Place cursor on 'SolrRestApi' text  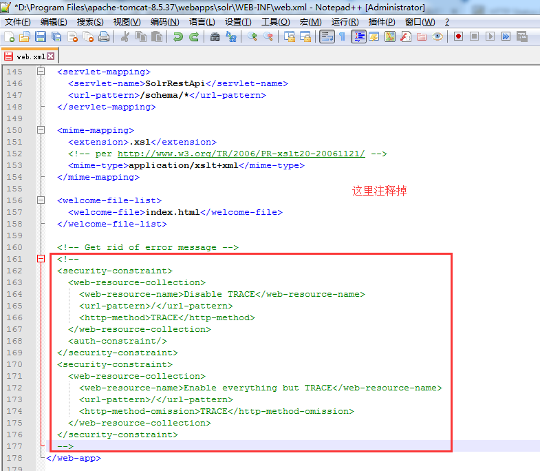pyautogui.click(x=175, y=83)
